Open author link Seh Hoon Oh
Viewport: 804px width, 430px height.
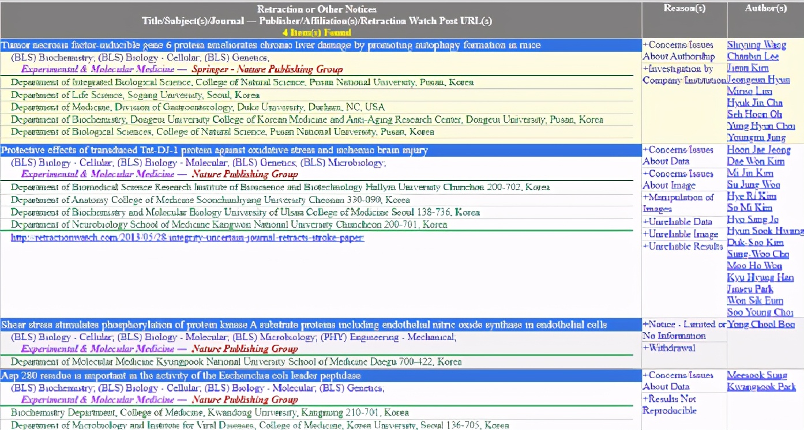(754, 114)
